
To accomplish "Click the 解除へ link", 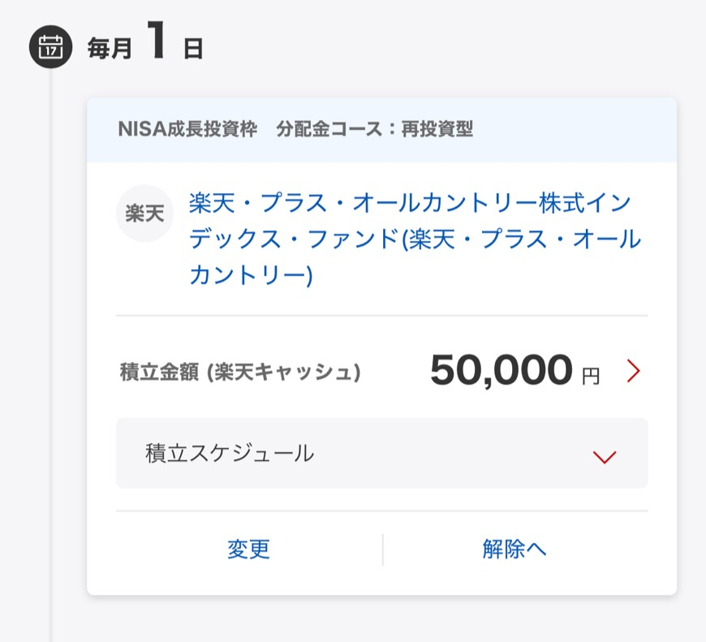I will (514, 549).
